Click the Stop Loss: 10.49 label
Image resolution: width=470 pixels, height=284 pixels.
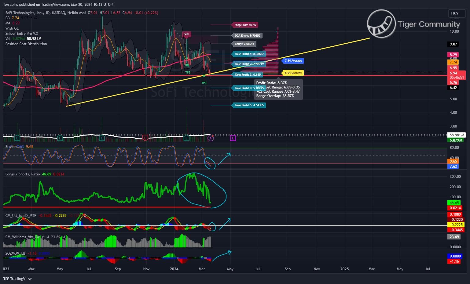245,25
